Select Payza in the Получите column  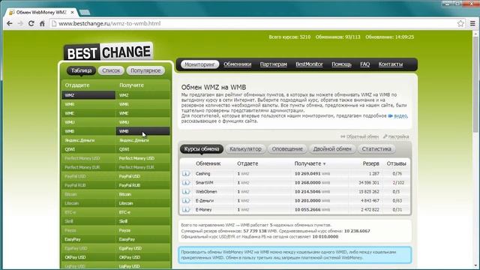142,230
